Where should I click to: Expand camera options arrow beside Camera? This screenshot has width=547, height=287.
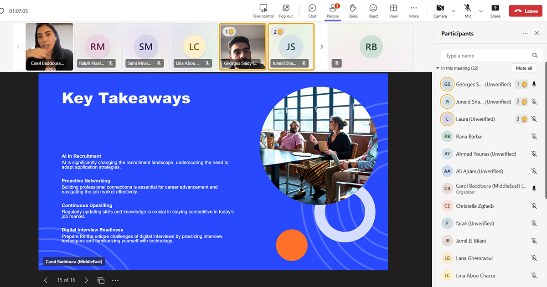pyautogui.click(x=453, y=11)
